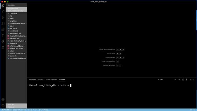Switch to the Problems tab
Screen dimensions: 197x111
pyautogui.click(x=32, y=80)
